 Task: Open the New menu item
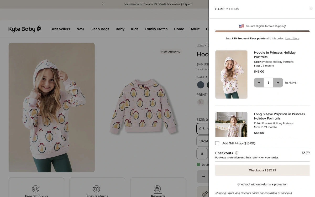[x=80, y=29]
